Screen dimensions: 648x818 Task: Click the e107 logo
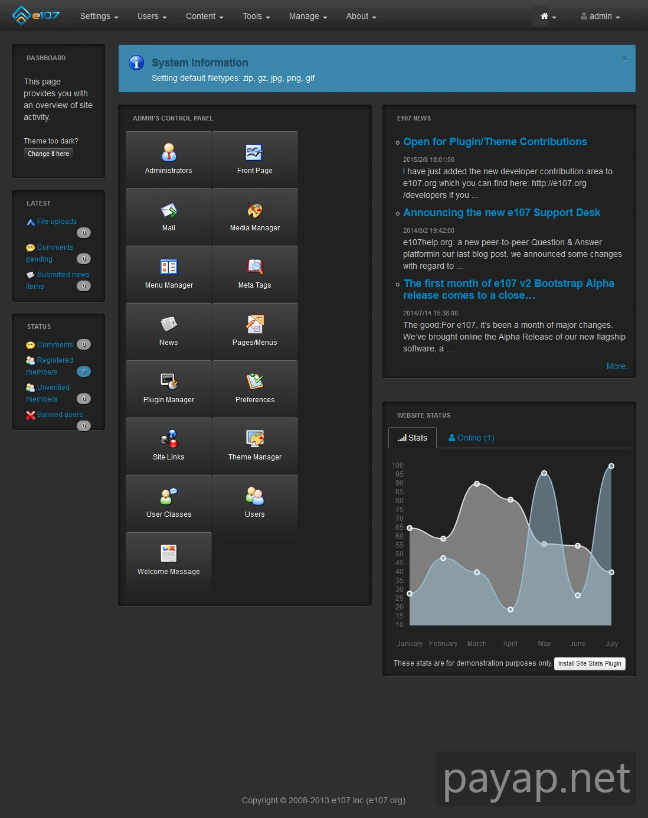pos(36,15)
